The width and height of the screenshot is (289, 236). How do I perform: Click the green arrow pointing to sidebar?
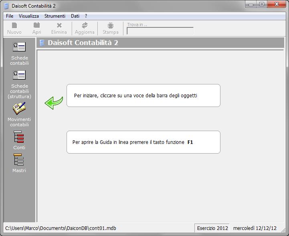(x=54, y=103)
